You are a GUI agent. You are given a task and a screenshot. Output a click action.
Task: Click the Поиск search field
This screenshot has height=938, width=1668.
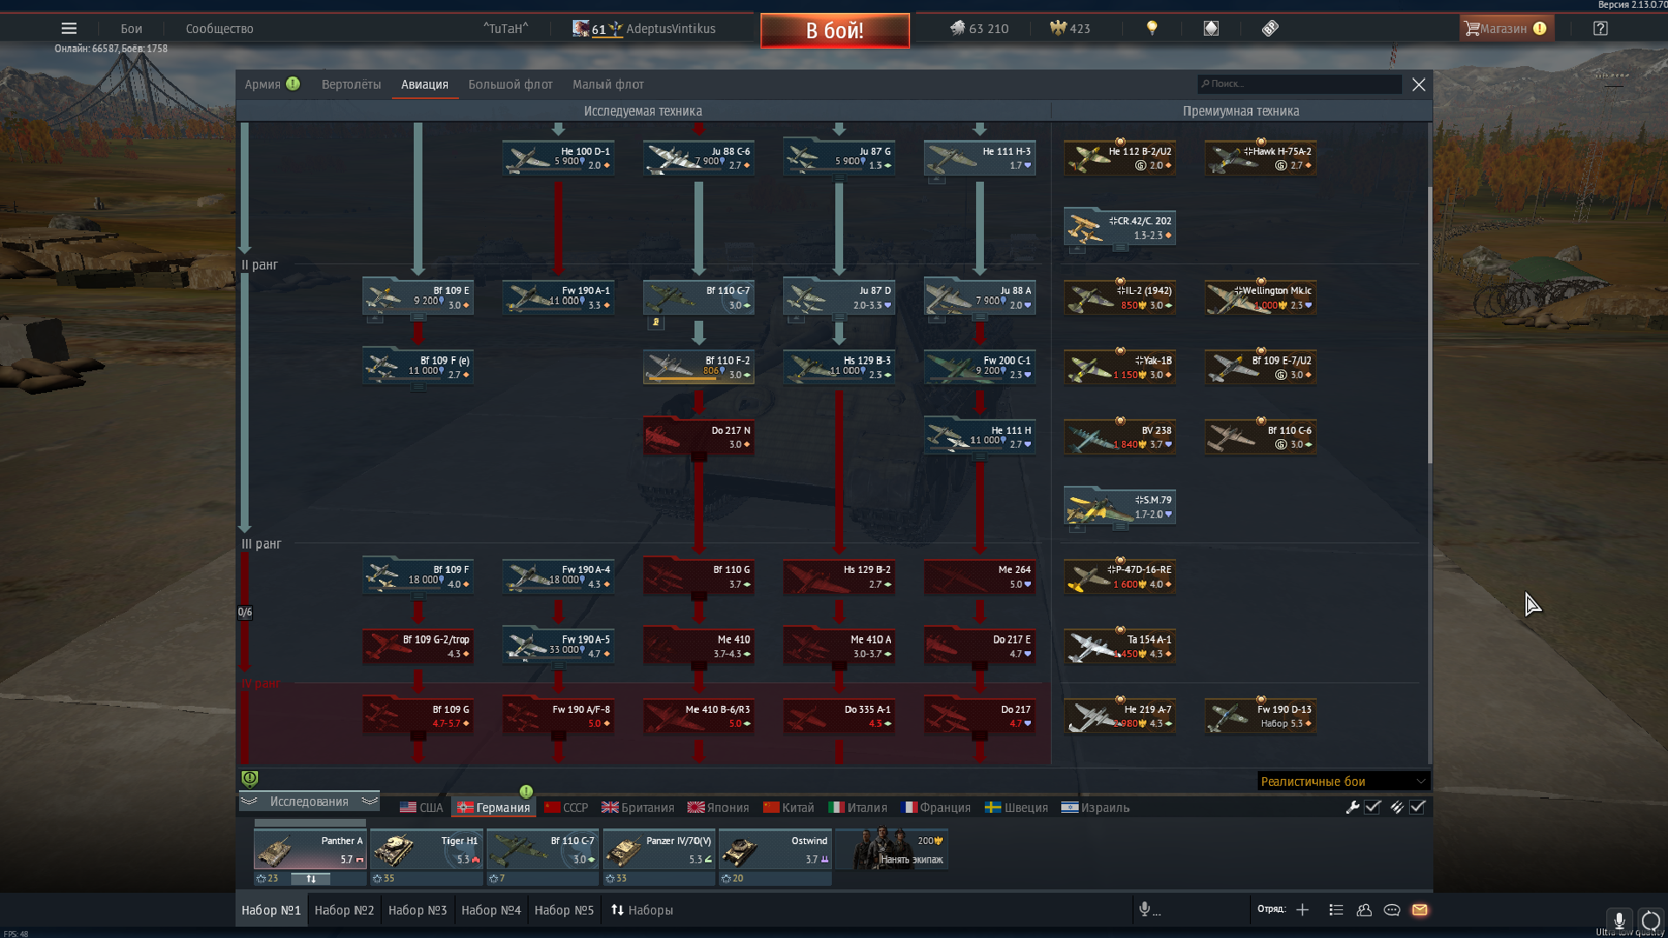(x=1299, y=83)
